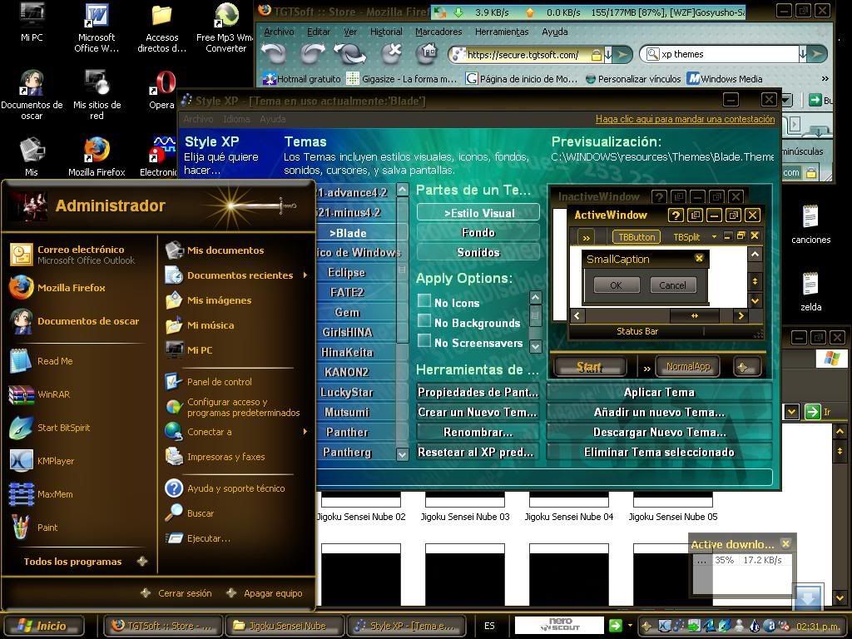Click scroll-down arrow of Apply Options list

pos(536,345)
